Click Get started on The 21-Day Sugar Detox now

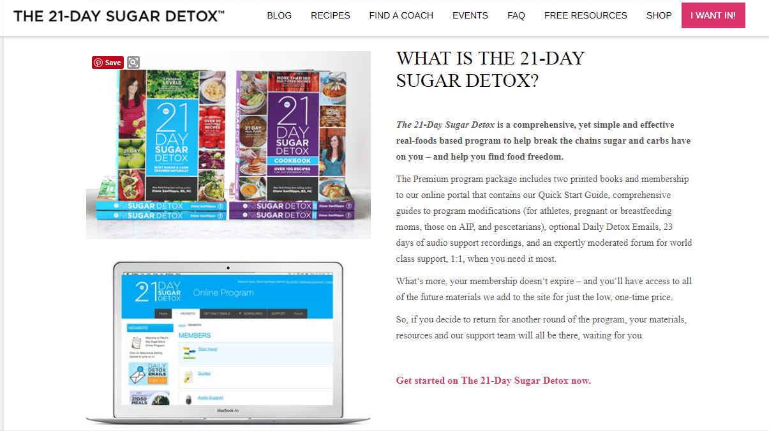pyautogui.click(x=493, y=381)
